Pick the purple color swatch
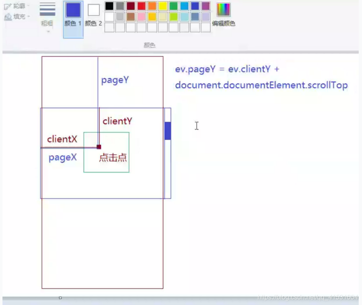 pos(205,6)
